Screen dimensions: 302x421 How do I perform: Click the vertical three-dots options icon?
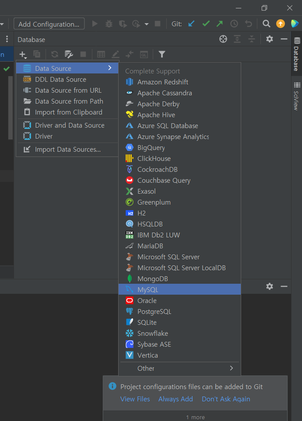(x=7, y=39)
